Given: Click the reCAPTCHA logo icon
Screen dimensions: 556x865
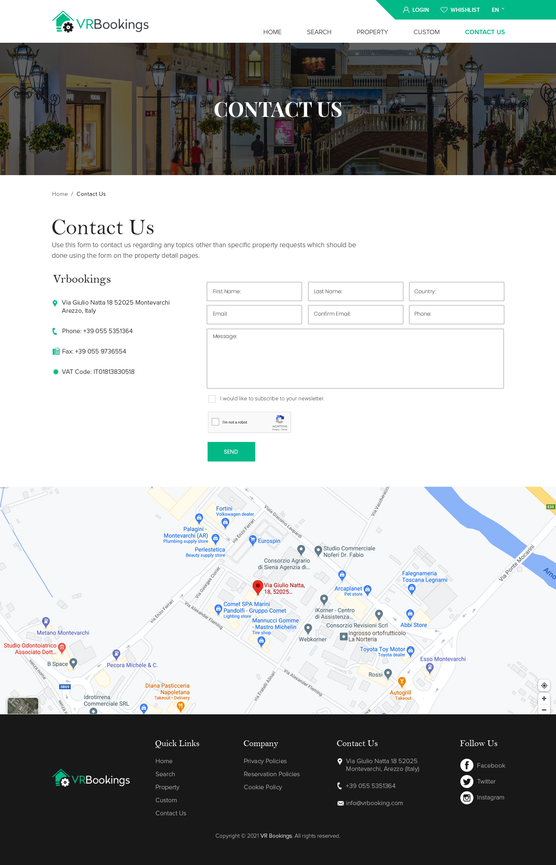Looking at the screenshot, I should pyautogui.click(x=280, y=419).
